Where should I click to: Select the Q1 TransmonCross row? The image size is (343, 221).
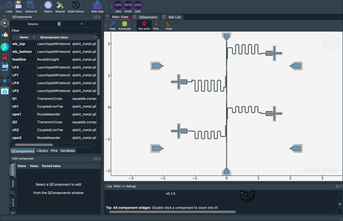tap(54, 99)
